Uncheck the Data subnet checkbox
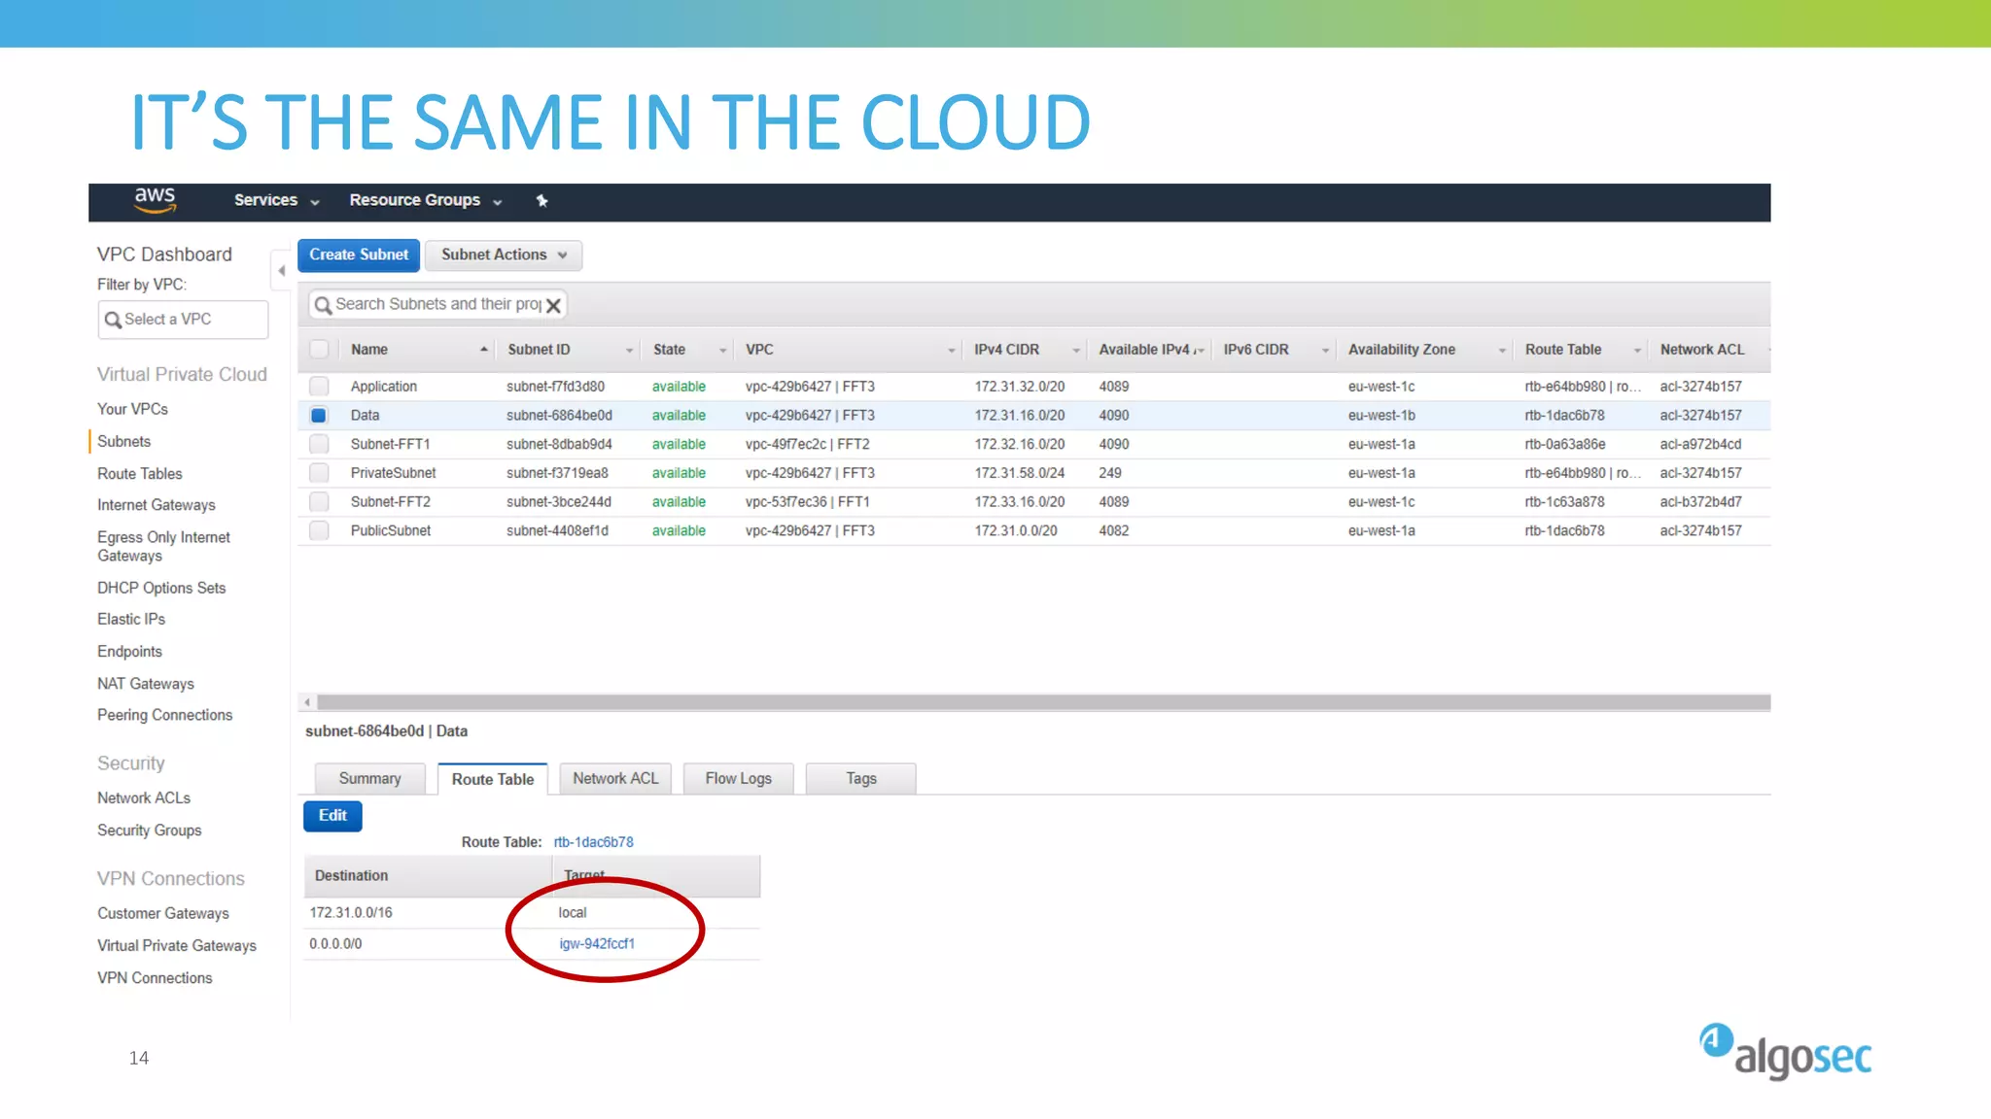This screenshot has width=1991, height=1119. coord(319,416)
